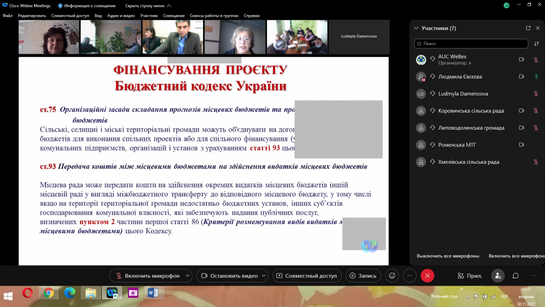Collapse the Участники panel chevron
This screenshot has width=545, height=307.
[x=416, y=28]
